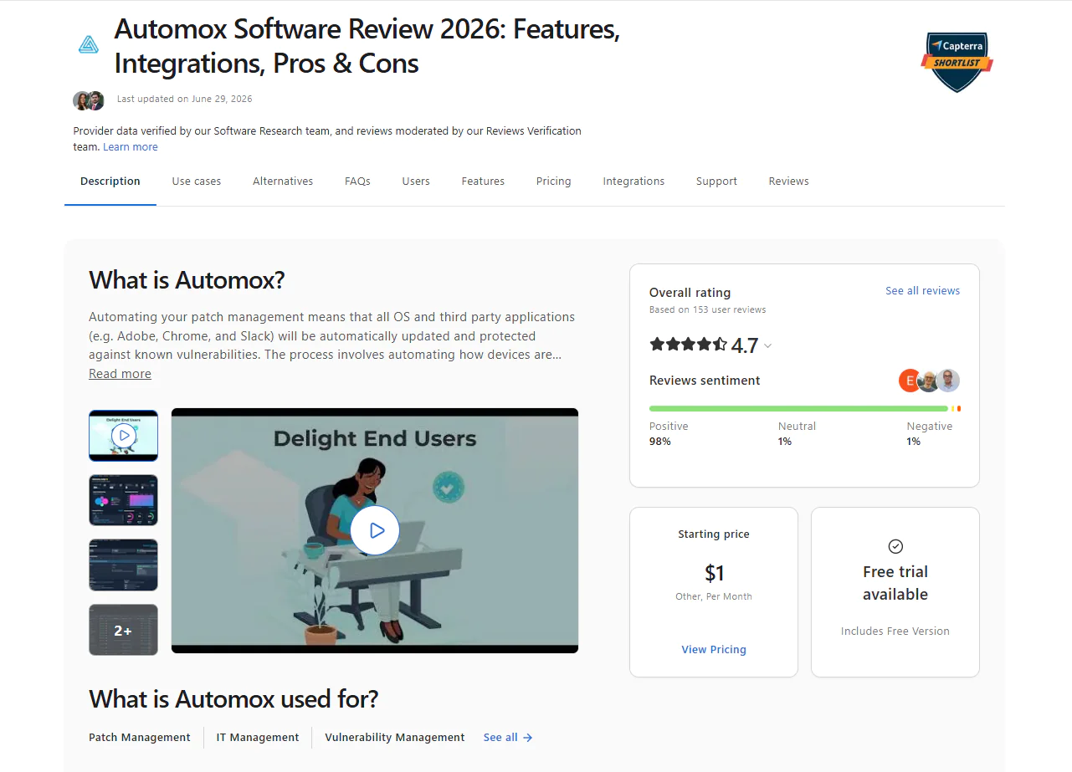Click the $1 starting price
The height and width of the screenshot is (772, 1072).
[x=714, y=573]
